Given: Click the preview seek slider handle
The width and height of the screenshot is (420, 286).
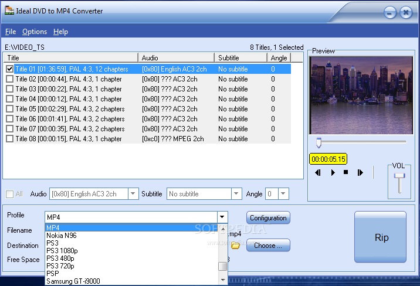Looking at the screenshot, I should (319, 142).
